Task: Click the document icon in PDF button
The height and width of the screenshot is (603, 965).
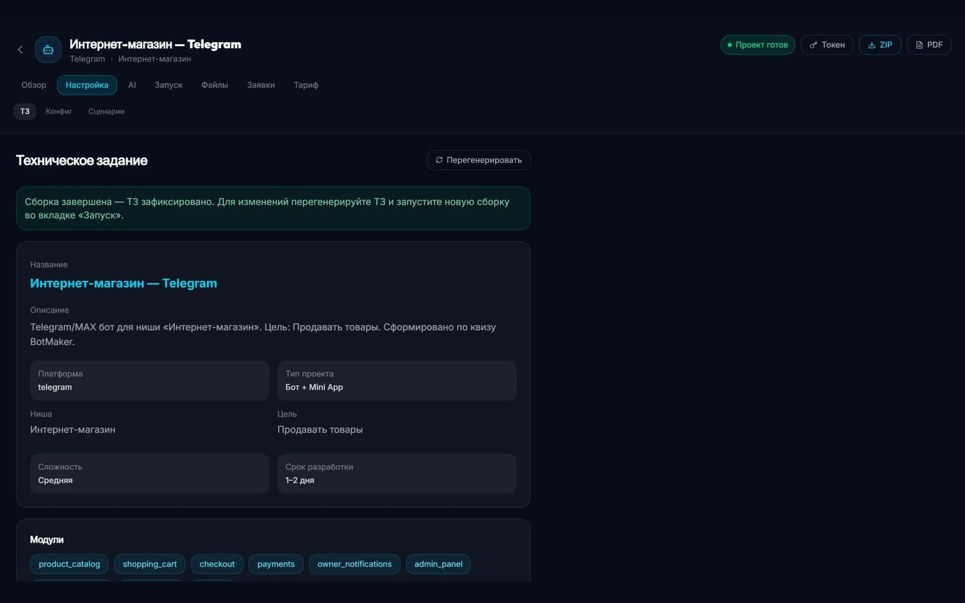Action: (x=919, y=45)
